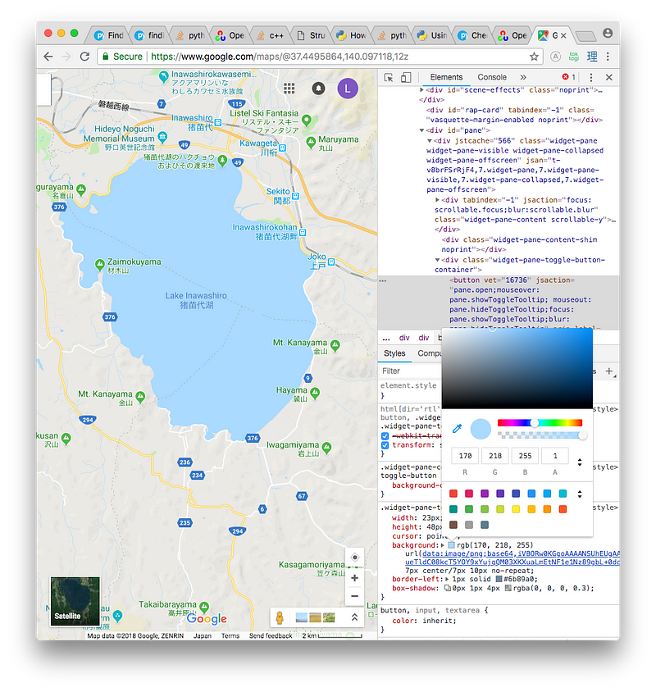Open the Terms link on the map
This screenshot has width=656, height=692.
point(230,636)
